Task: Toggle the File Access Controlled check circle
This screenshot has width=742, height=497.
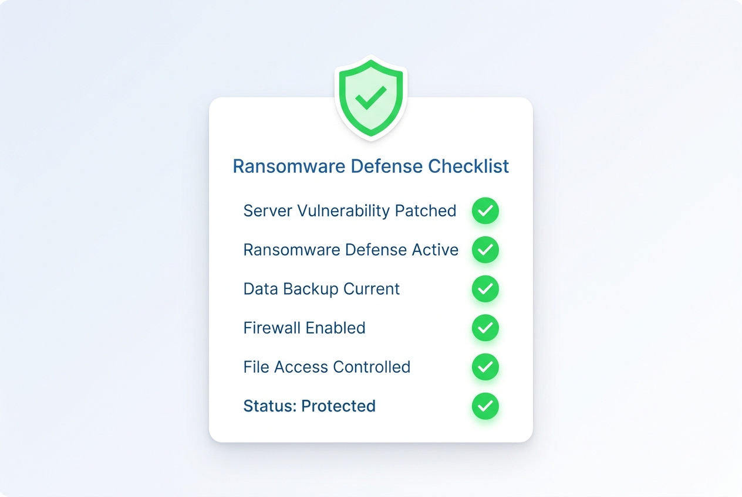Action: [485, 367]
